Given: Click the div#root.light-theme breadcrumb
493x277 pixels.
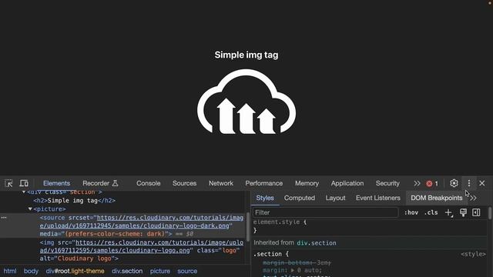Looking at the screenshot, I should tap(75, 271).
